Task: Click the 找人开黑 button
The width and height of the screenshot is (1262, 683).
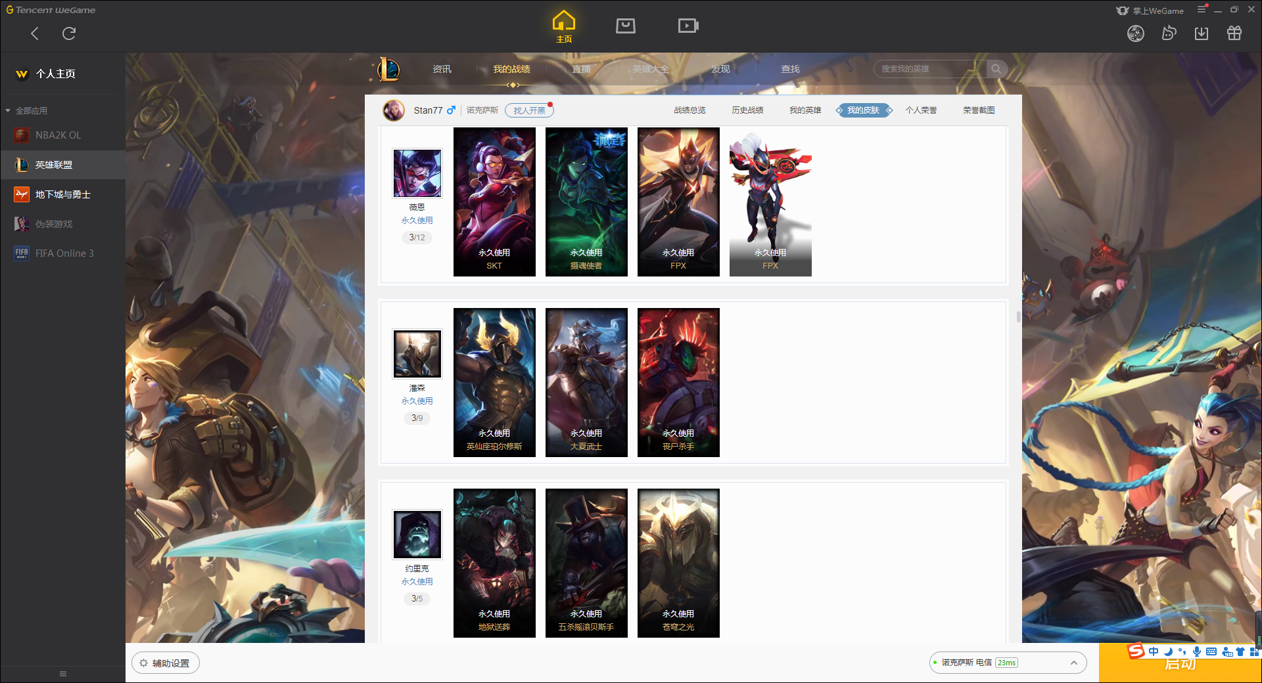Action: [529, 110]
